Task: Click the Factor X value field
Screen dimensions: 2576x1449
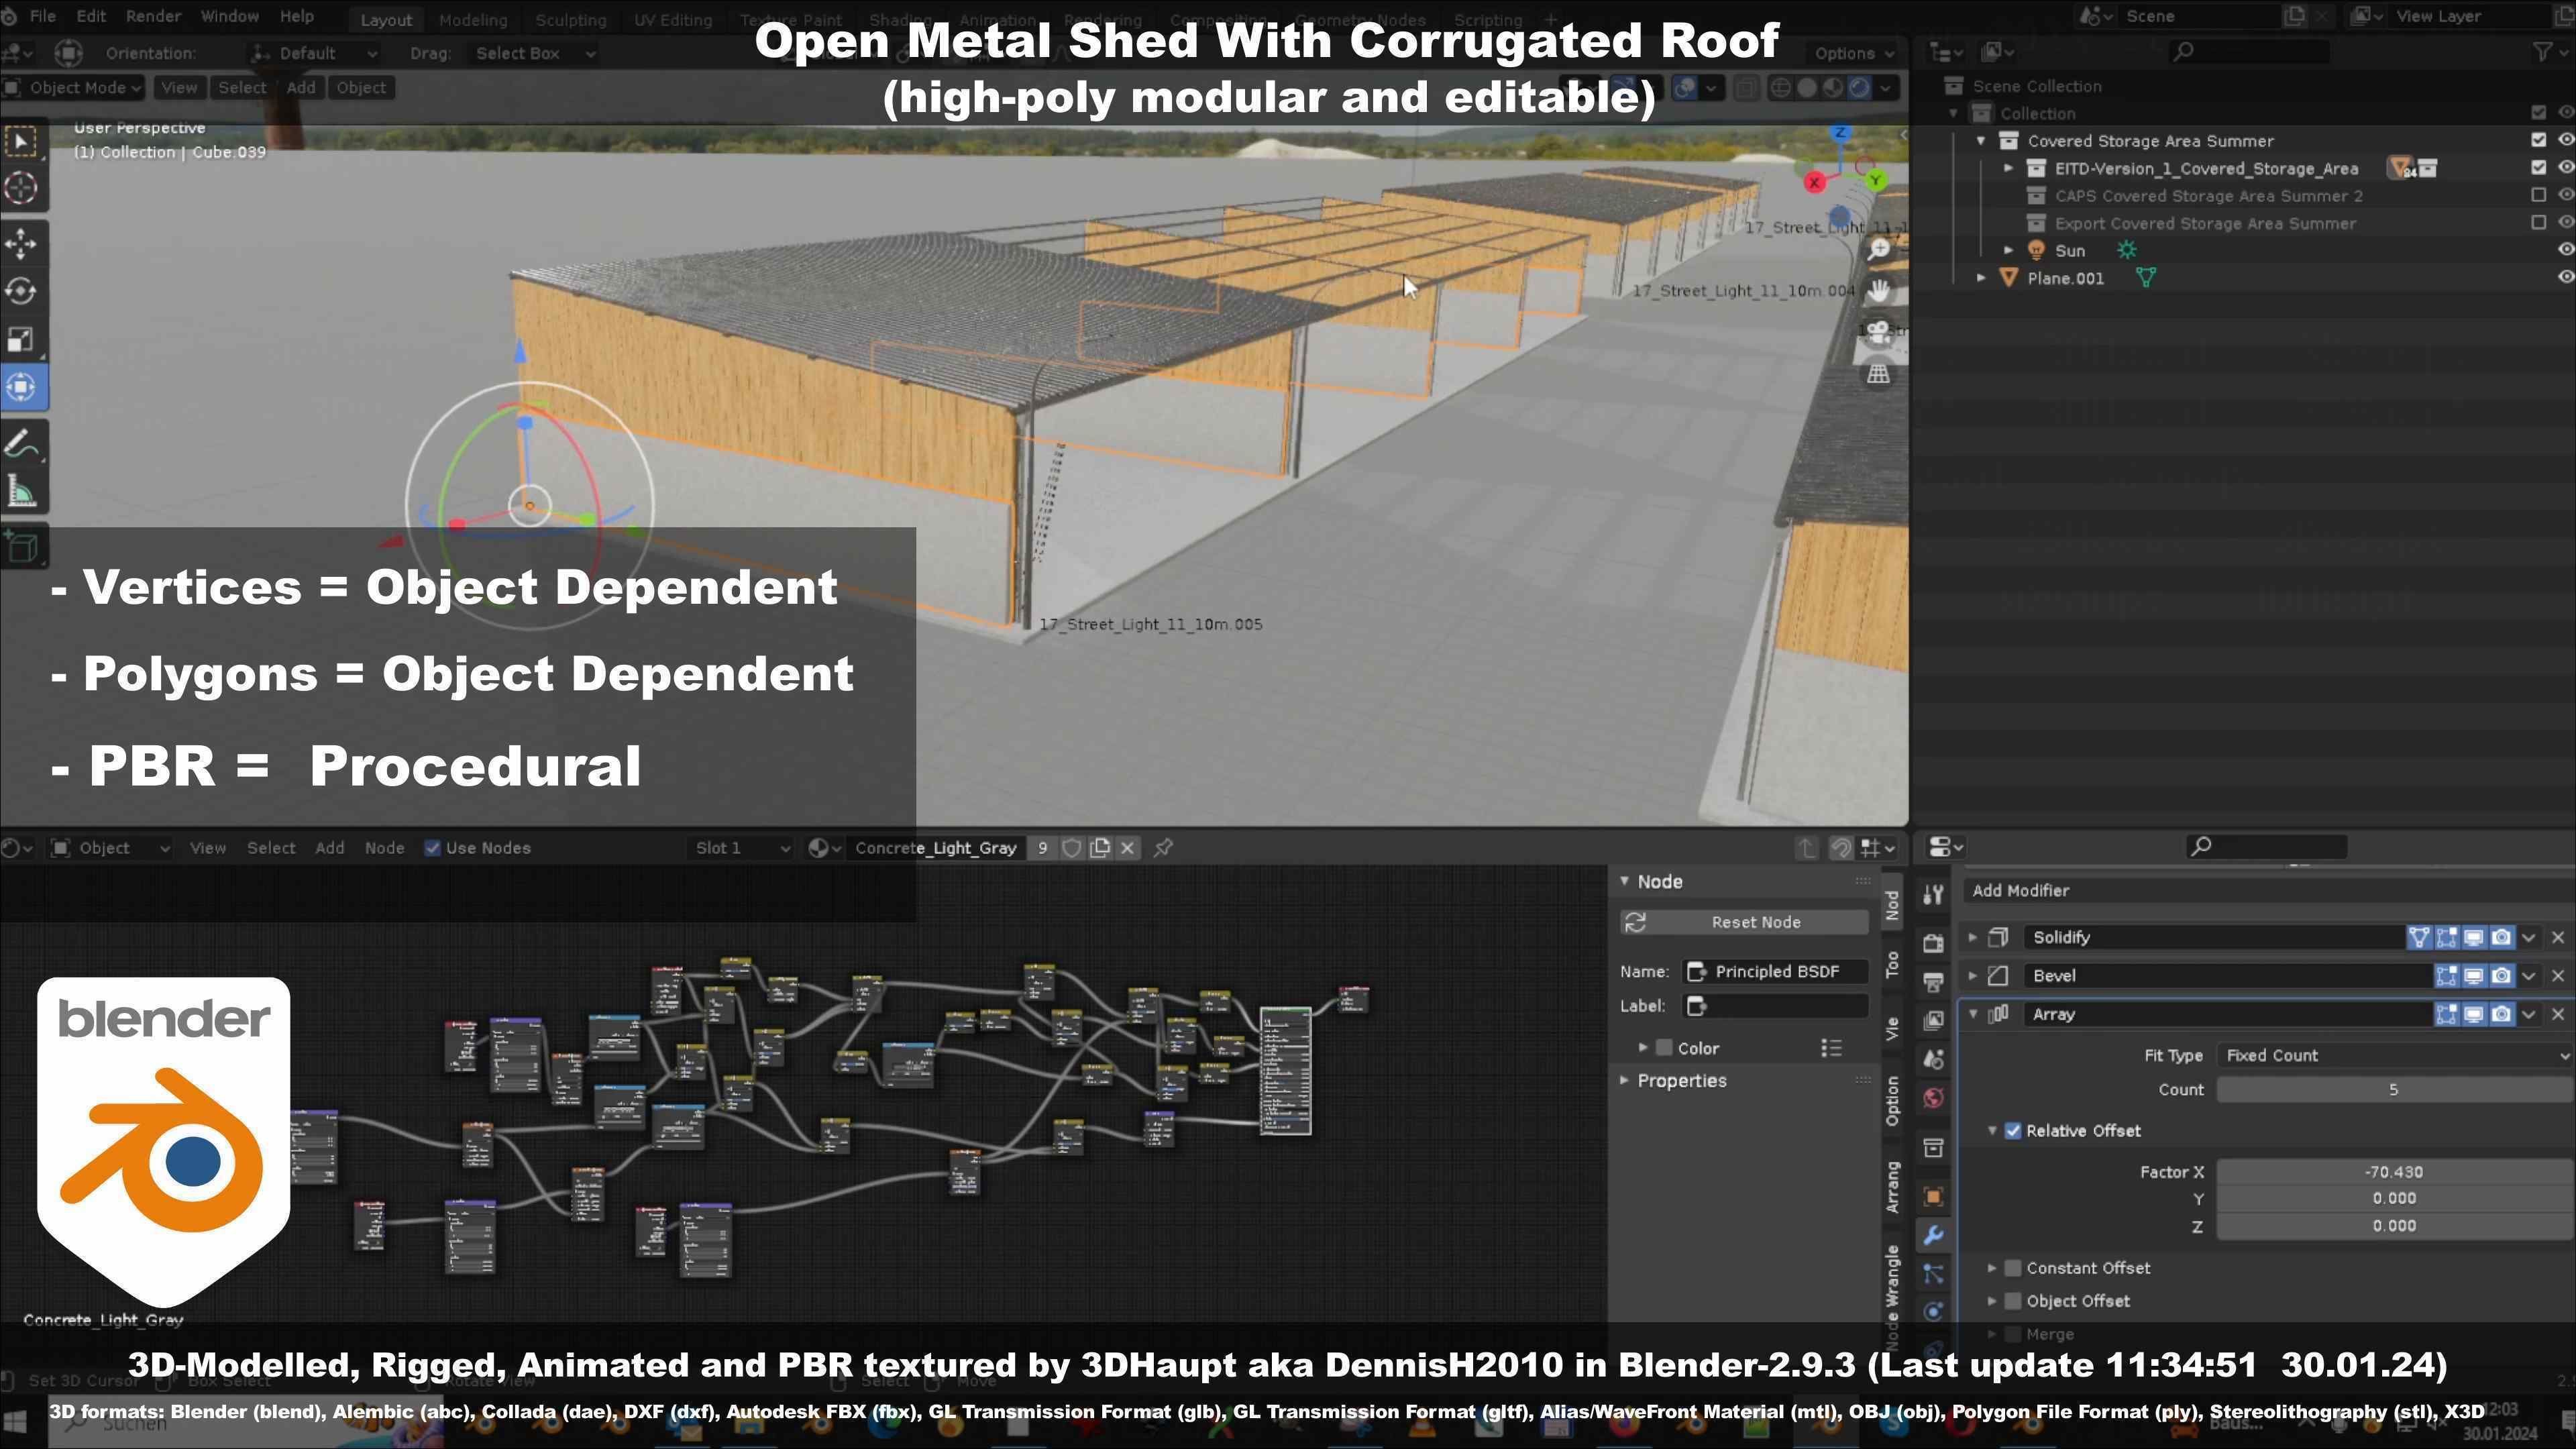Action: pos(2395,1172)
